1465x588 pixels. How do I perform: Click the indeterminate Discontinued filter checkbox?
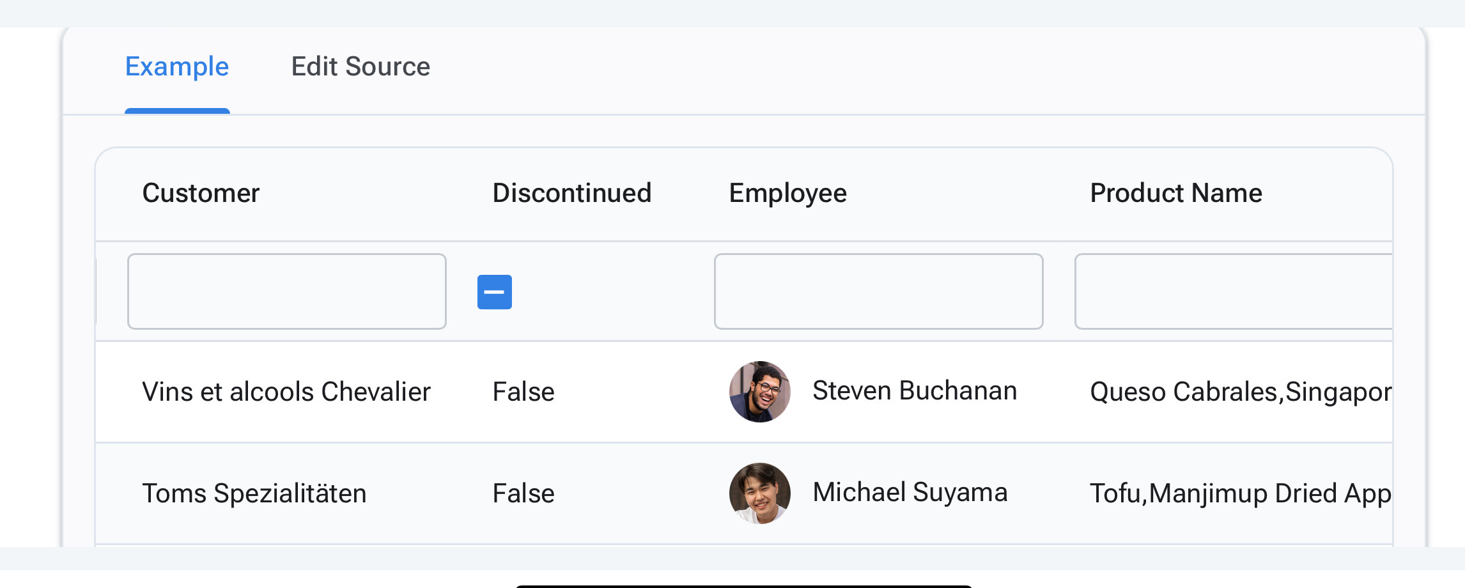pos(494,291)
